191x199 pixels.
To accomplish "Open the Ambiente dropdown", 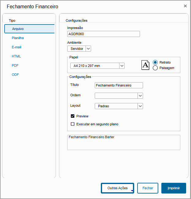I will (88, 49).
